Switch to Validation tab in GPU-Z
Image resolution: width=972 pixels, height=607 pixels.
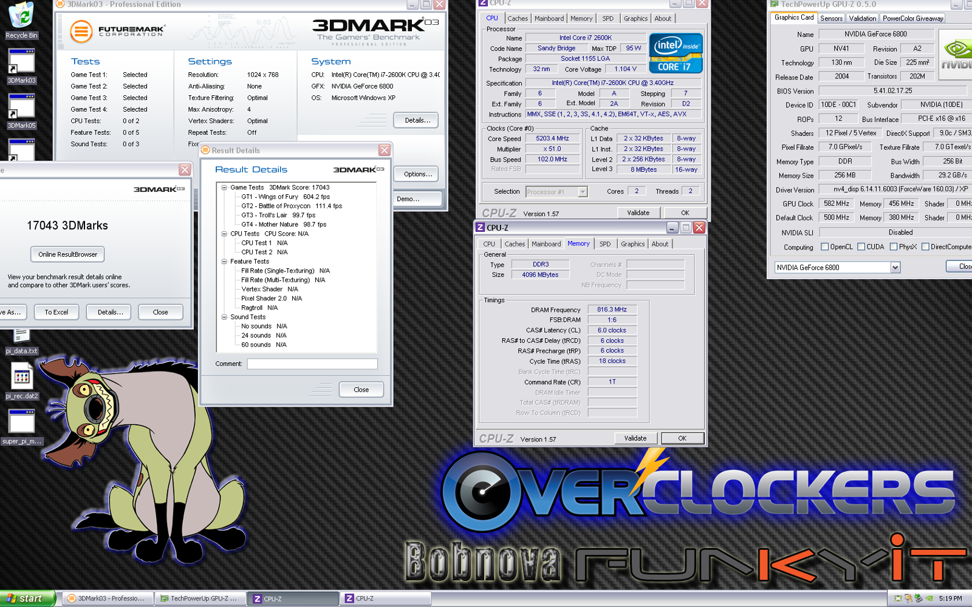[x=862, y=19]
